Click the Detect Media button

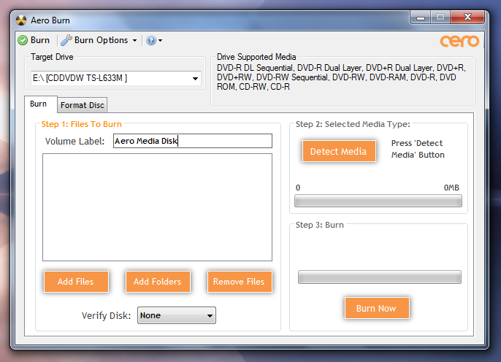[x=339, y=151]
